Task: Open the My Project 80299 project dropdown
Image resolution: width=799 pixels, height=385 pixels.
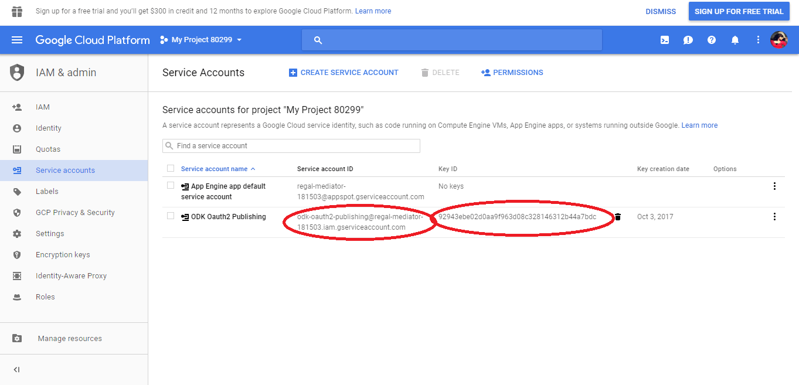Action: coord(201,40)
